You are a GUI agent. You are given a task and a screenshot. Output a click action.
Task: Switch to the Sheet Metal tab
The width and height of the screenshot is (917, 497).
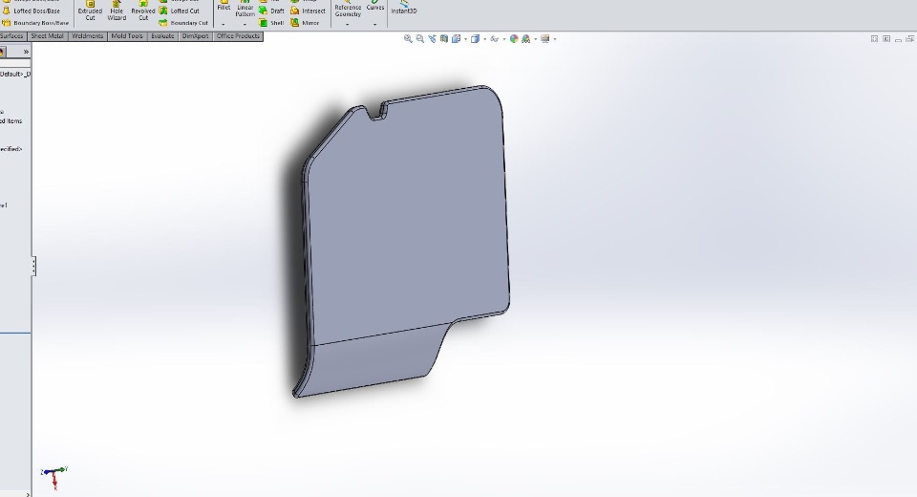[48, 36]
